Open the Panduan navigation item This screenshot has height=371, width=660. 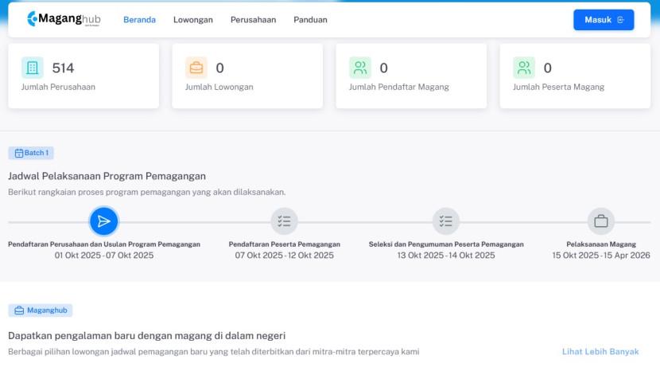pyautogui.click(x=310, y=20)
